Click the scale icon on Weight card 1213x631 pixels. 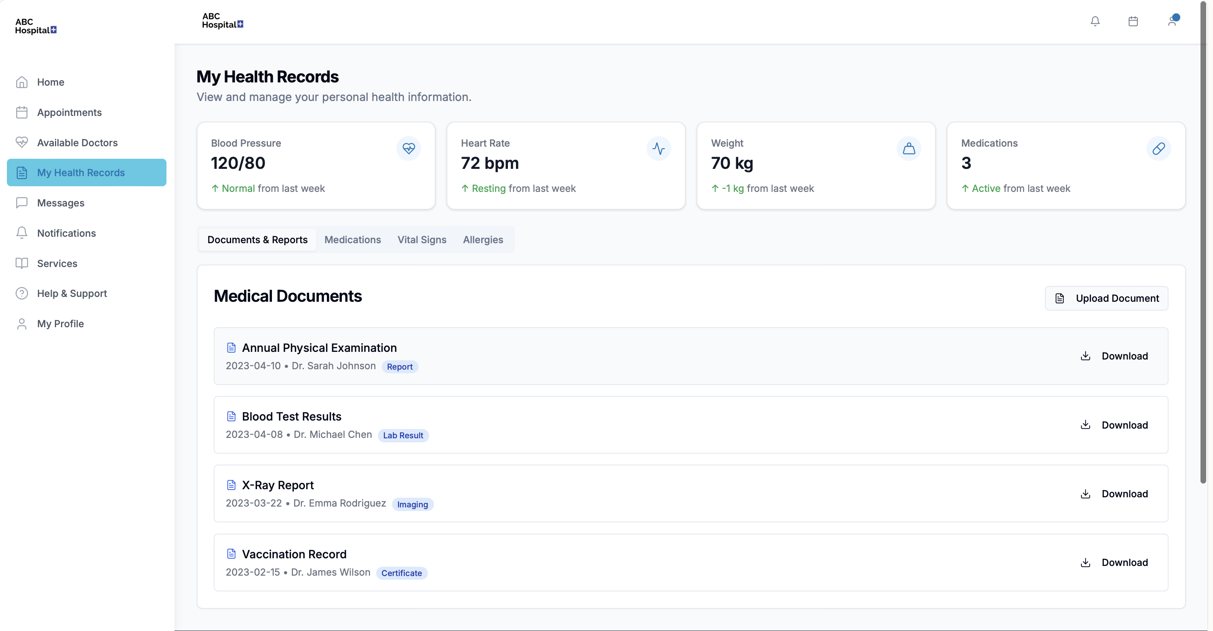click(x=909, y=148)
